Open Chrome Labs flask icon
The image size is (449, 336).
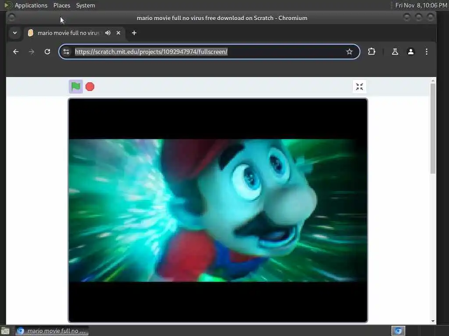[395, 52]
